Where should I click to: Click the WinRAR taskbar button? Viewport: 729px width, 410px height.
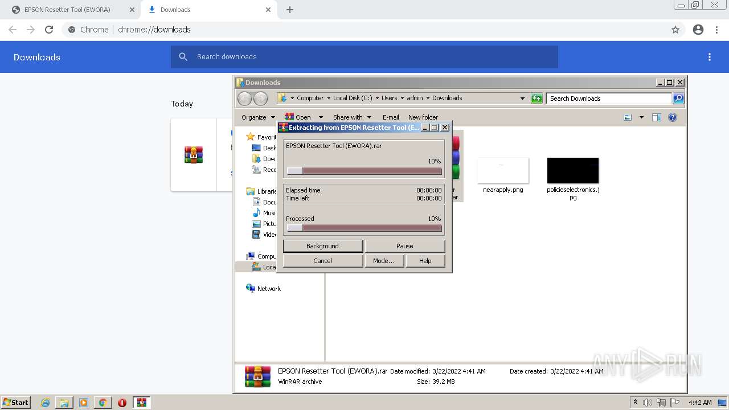141,403
